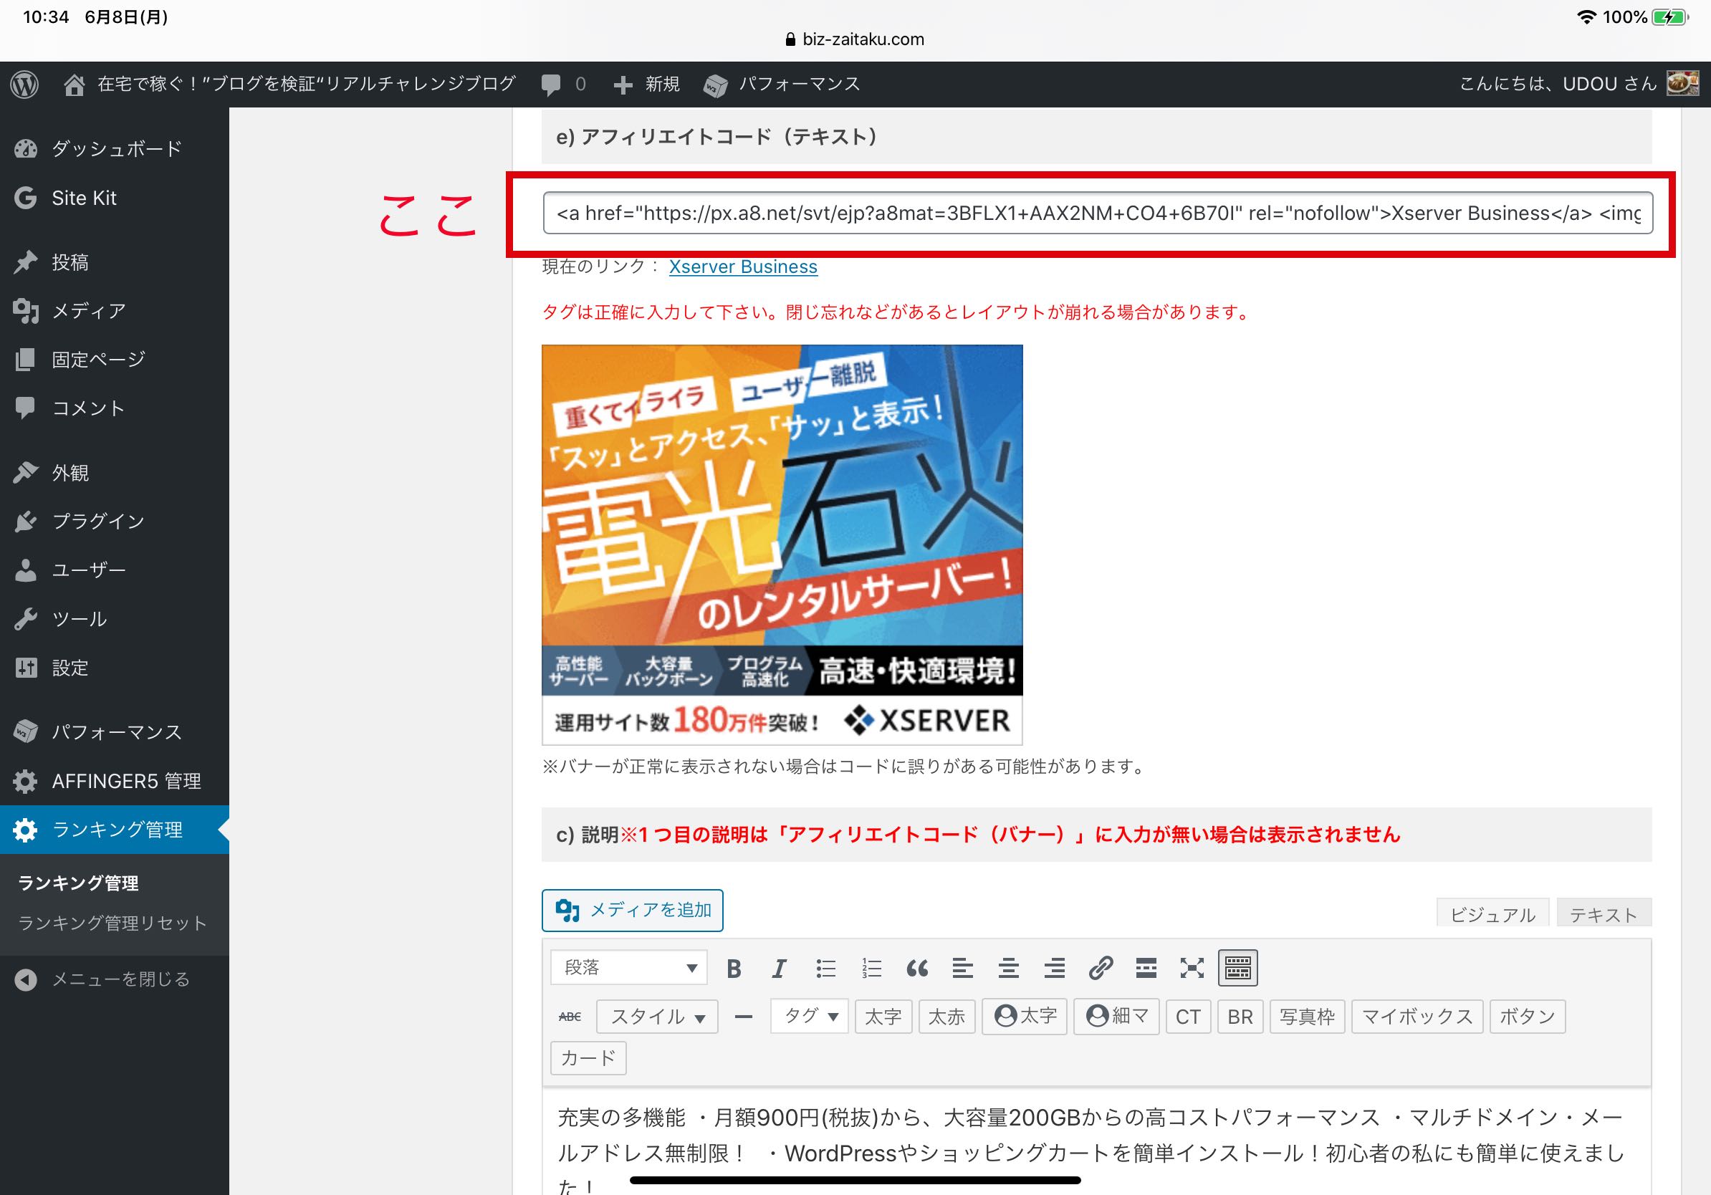
Task: Click the XSERVER banner image
Action: (x=782, y=544)
